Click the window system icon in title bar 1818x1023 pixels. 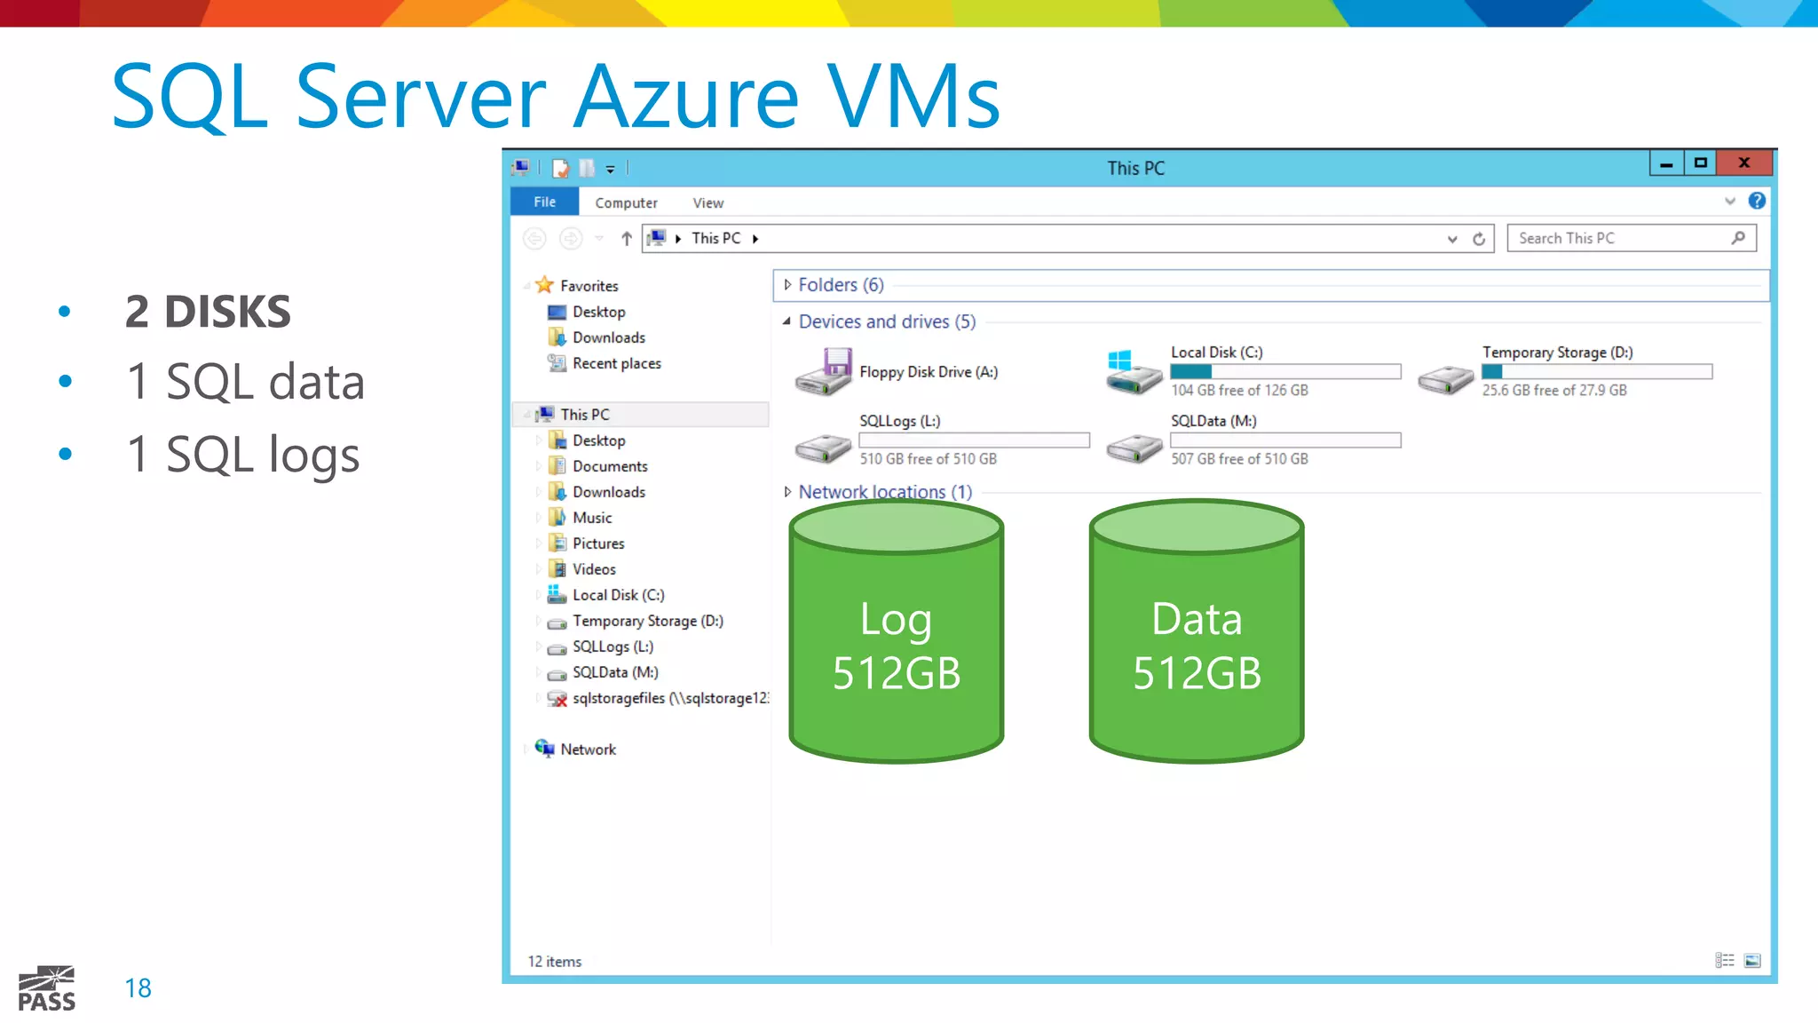click(521, 167)
